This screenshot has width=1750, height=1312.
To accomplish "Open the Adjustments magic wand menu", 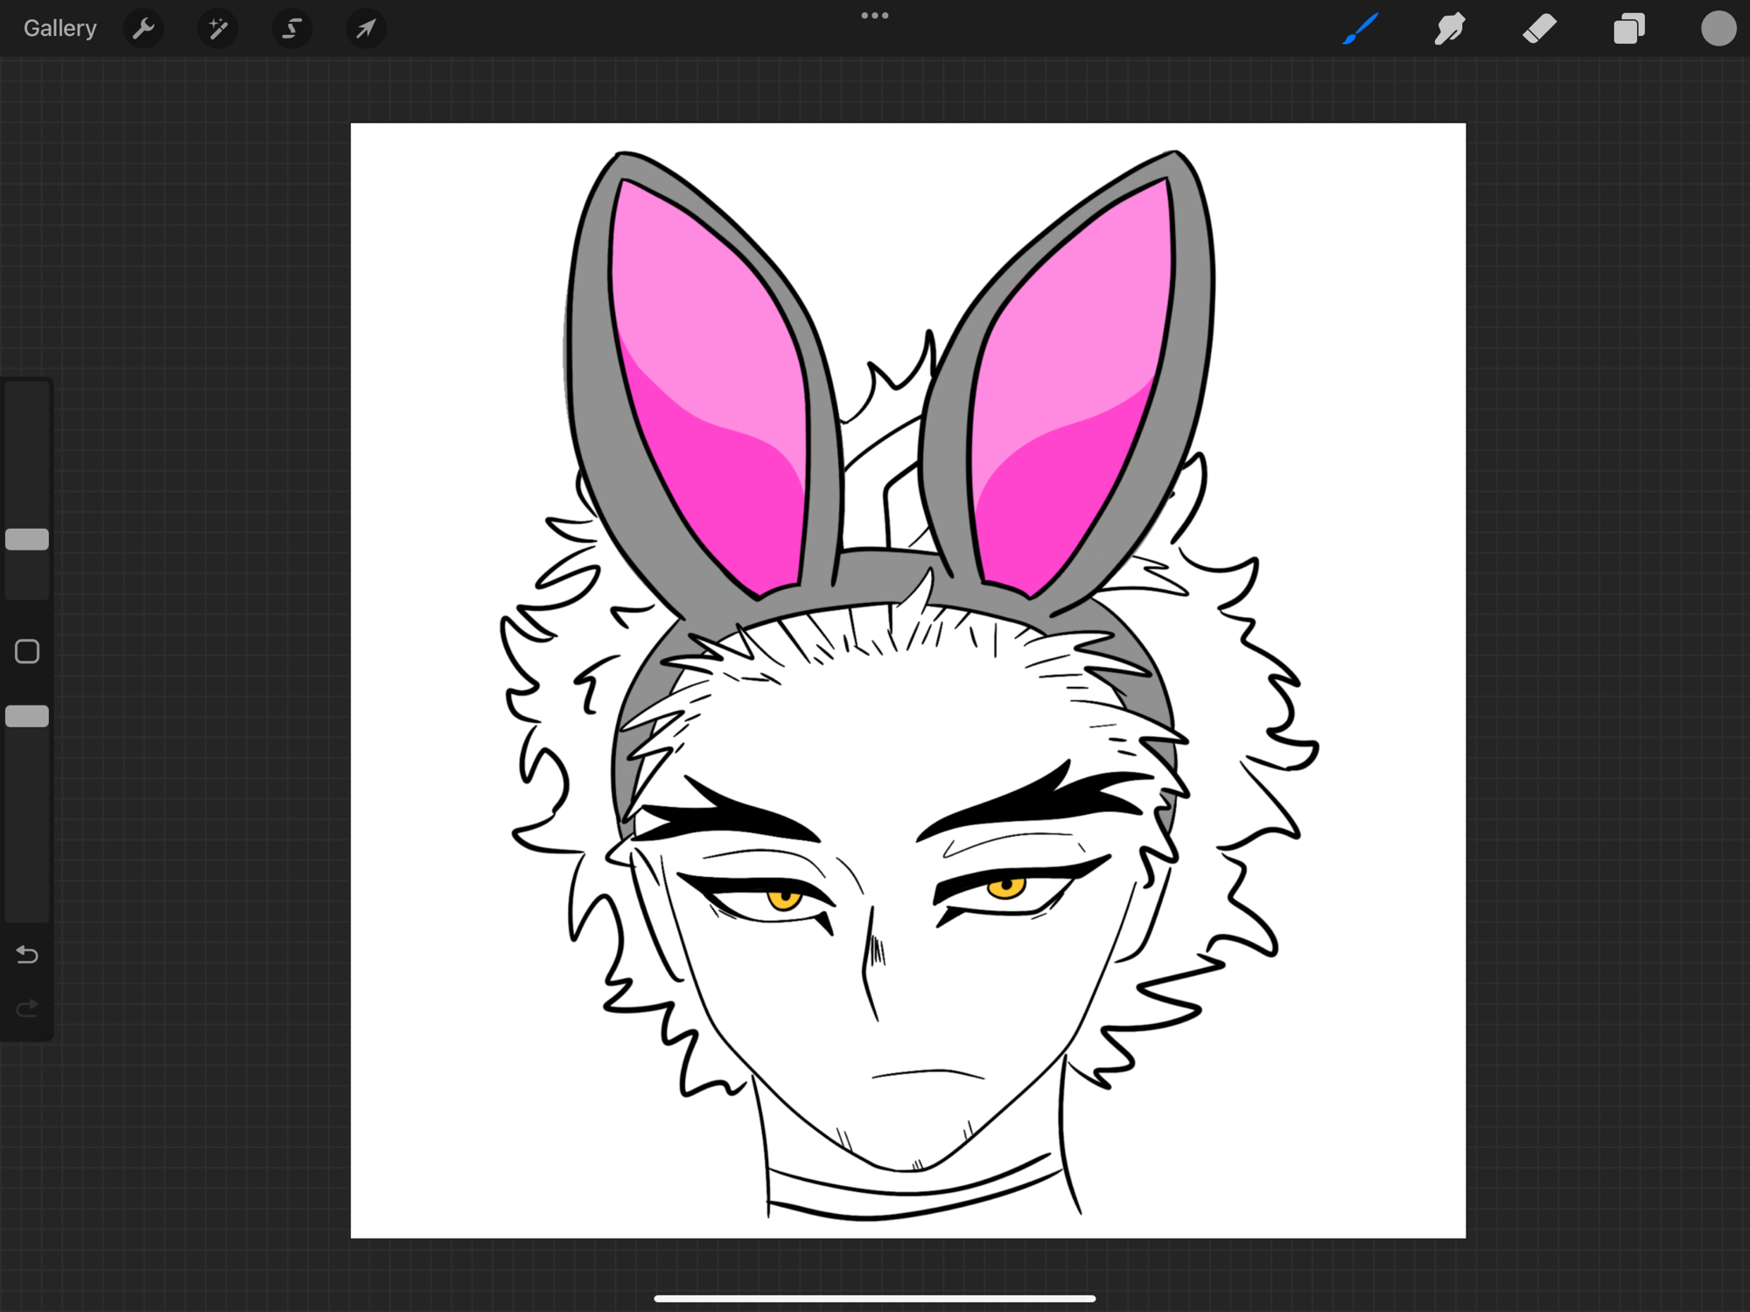I will tap(218, 29).
